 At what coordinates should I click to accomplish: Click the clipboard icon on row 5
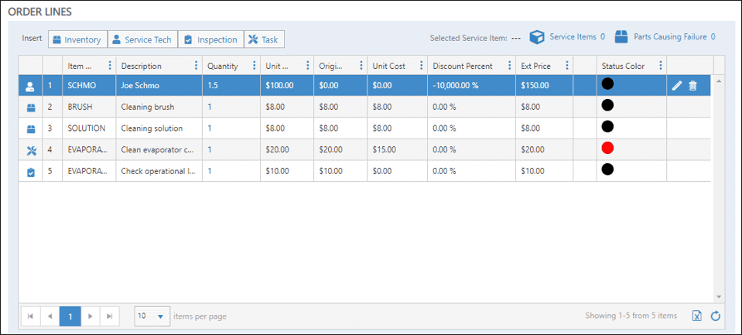[32, 172]
